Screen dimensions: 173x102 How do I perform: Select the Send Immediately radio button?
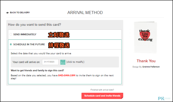coord(11,34)
